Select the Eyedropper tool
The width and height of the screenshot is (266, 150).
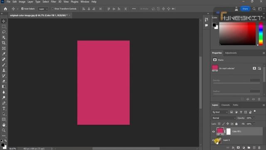click(x=4, y=54)
